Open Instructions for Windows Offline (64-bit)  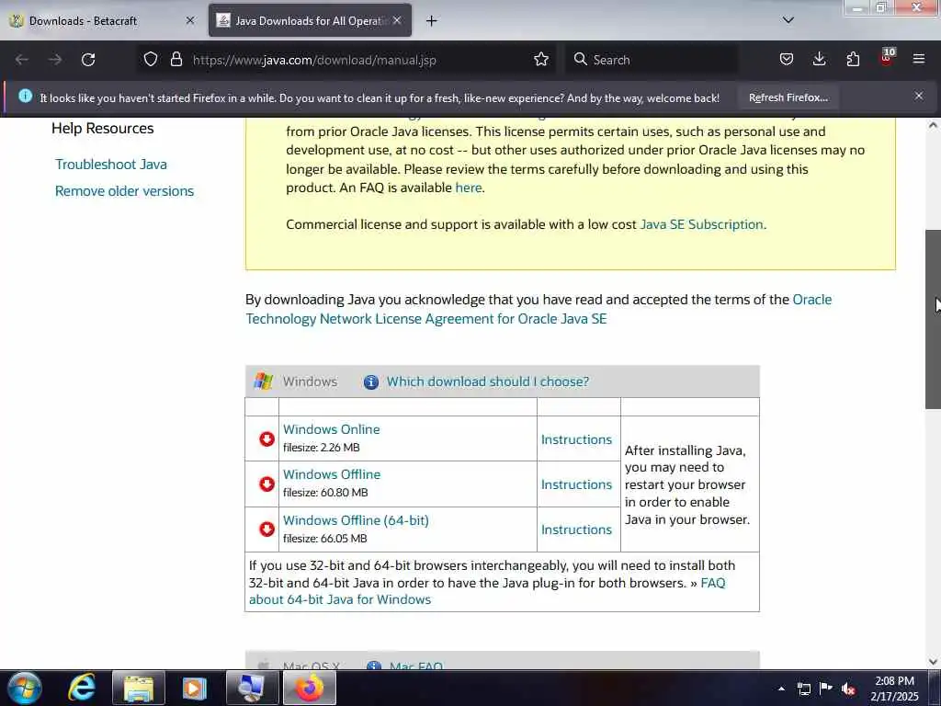point(576,529)
